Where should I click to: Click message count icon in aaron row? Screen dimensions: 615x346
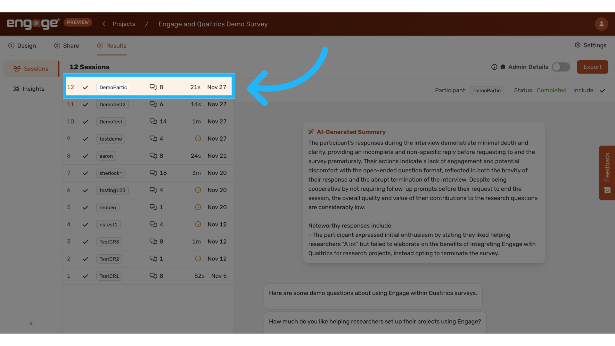coord(153,156)
